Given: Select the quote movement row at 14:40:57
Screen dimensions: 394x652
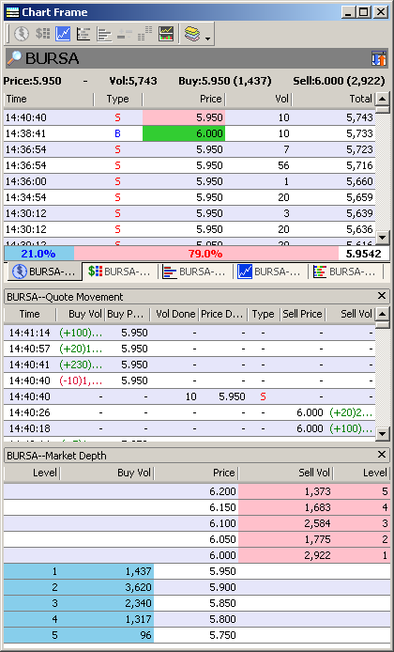Looking at the screenshot, I should coord(189,349).
